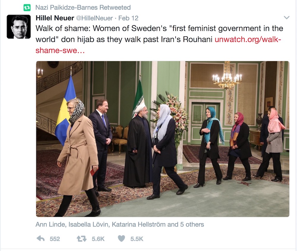View the 552 replies count
This screenshot has height=251, width=297.
coord(55,239)
